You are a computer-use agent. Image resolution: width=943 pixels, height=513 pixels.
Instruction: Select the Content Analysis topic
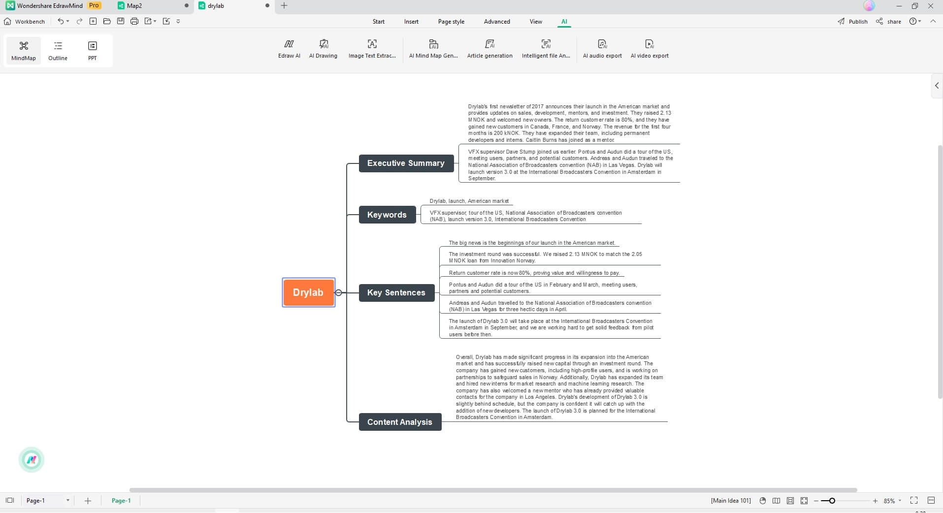(x=400, y=422)
